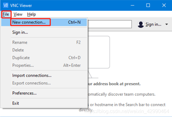Viewport: 172px width, 117px height.
Task: Select Sign in... menu entry
Action: 44,32
